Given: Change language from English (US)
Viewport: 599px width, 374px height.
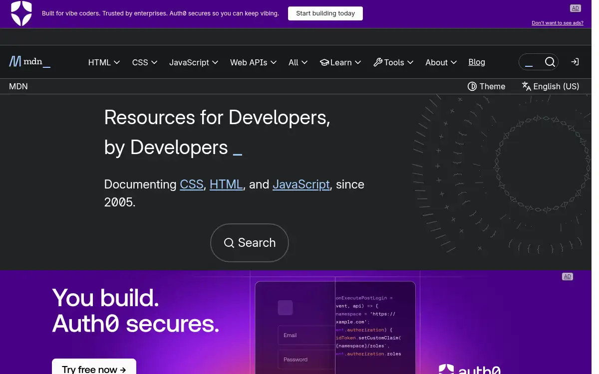Looking at the screenshot, I should 551,86.
